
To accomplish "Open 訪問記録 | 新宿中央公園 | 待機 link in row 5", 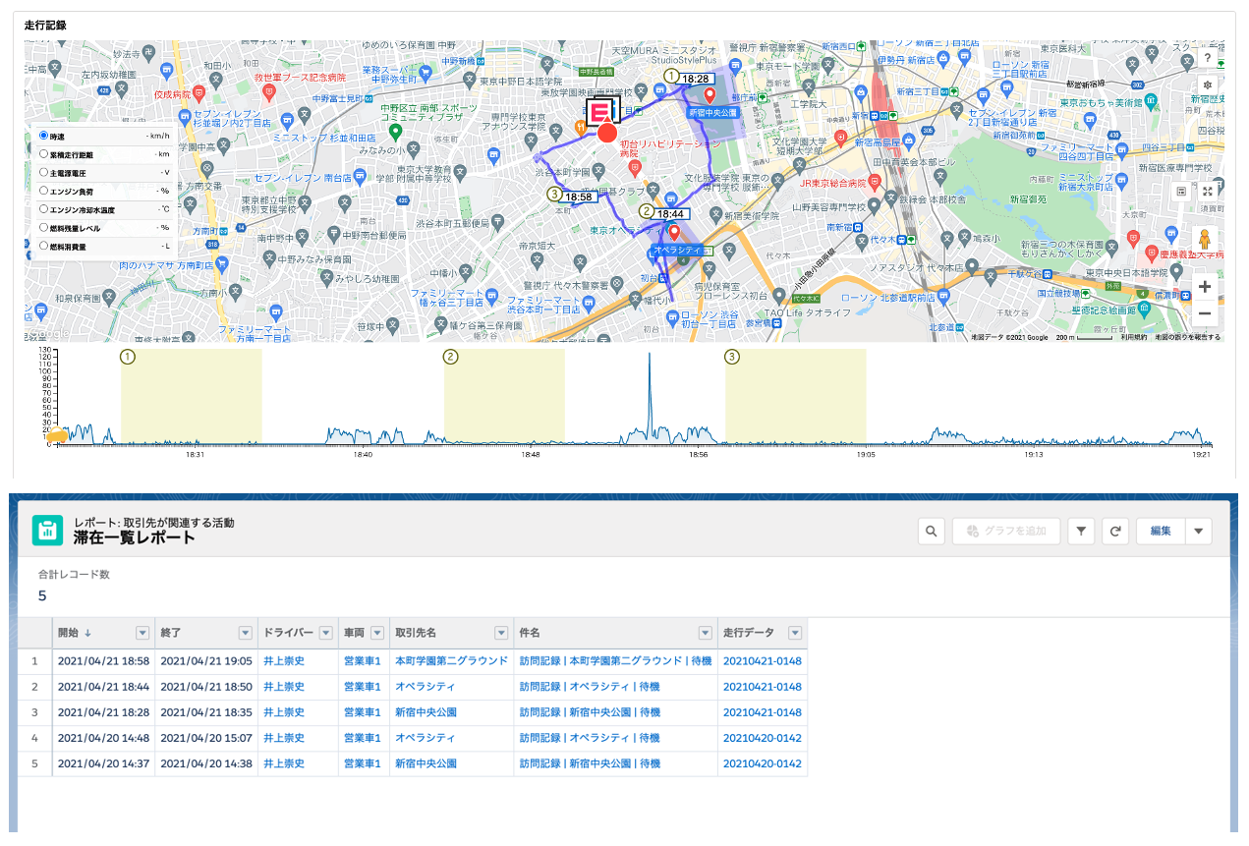I will click(590, 763).
